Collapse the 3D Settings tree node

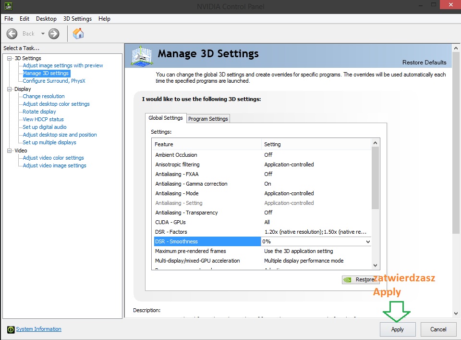[x=9, y=58]
